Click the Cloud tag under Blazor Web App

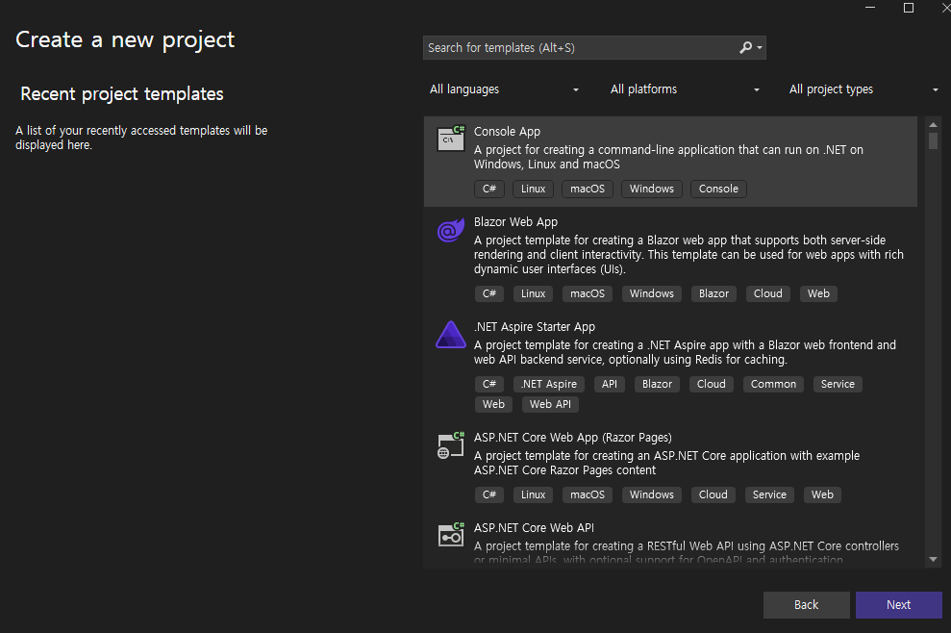point(768,293)
